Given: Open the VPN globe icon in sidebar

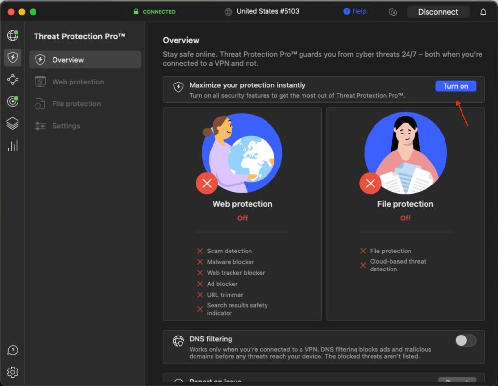Looking at the screenshot, I should coord(13,35).
